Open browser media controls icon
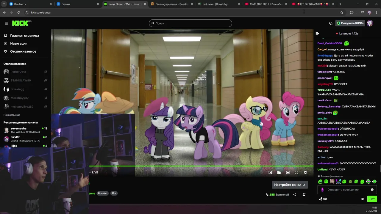This screenshot has height=214, width=381. [x=362, y=12]
